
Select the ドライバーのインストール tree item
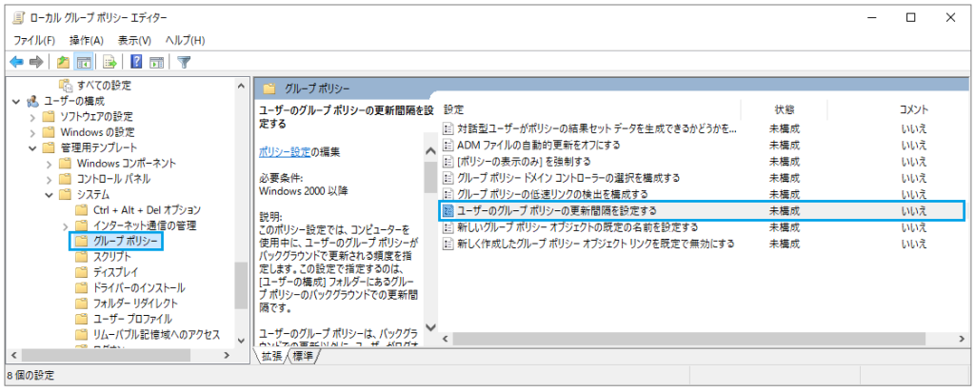pyautogui.click(x=139, y=287)
